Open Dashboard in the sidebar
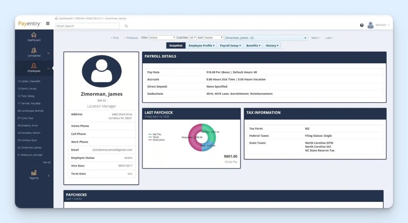The width and height of the screenshot is (408, 223). (x=34, y=37)
